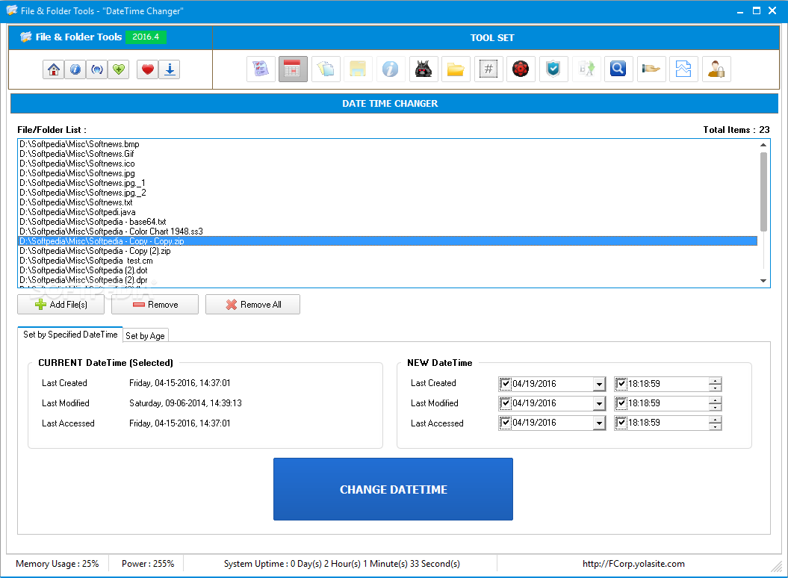The height and width of the screenshot is (578, 788).
Task: Toggle Last Created date checkbox
Action: pos(506,384)
